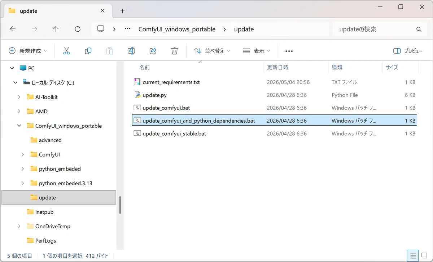The height and width of the screenshot is (262, 433).
Task: Select the file named current_requirements.txt
Action: [x=171, y=82]
